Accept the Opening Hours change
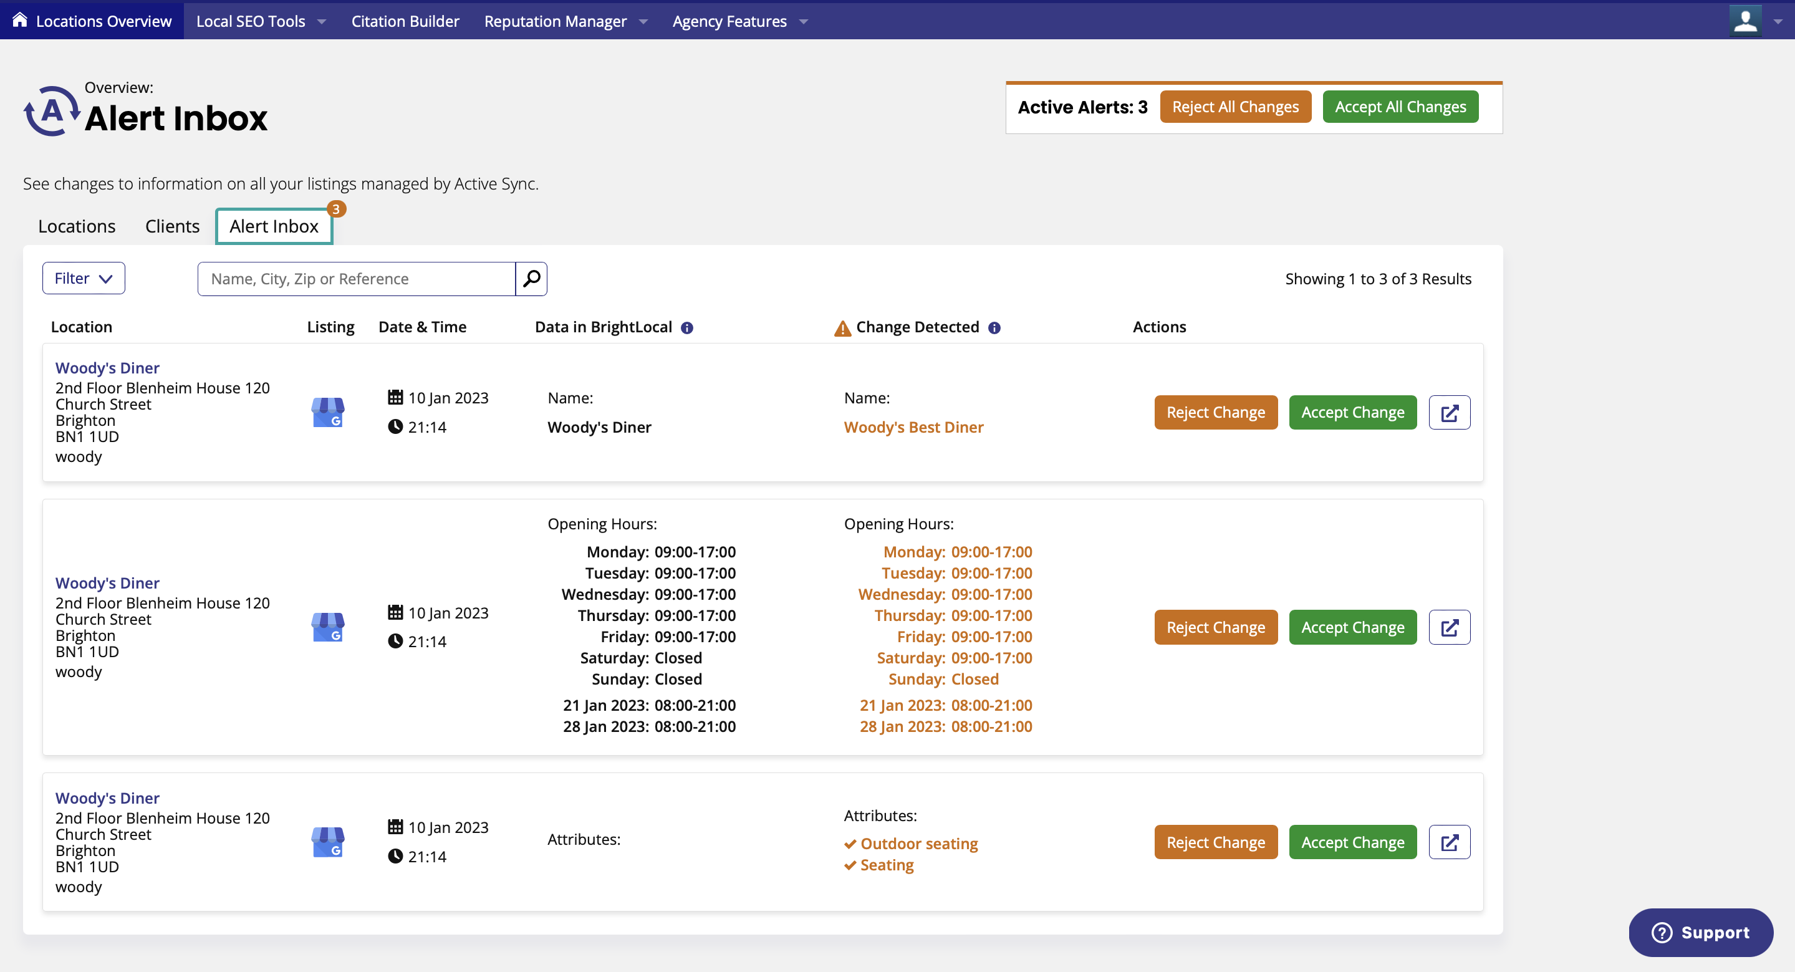This screenshot has height=972, width=1795. click(1352, 627)
